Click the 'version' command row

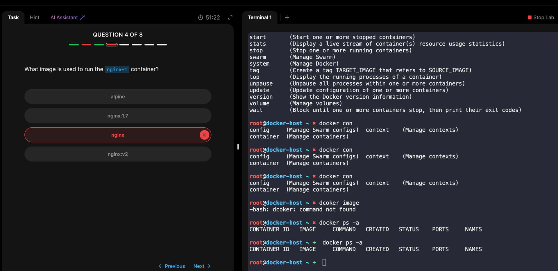(330, 97)
